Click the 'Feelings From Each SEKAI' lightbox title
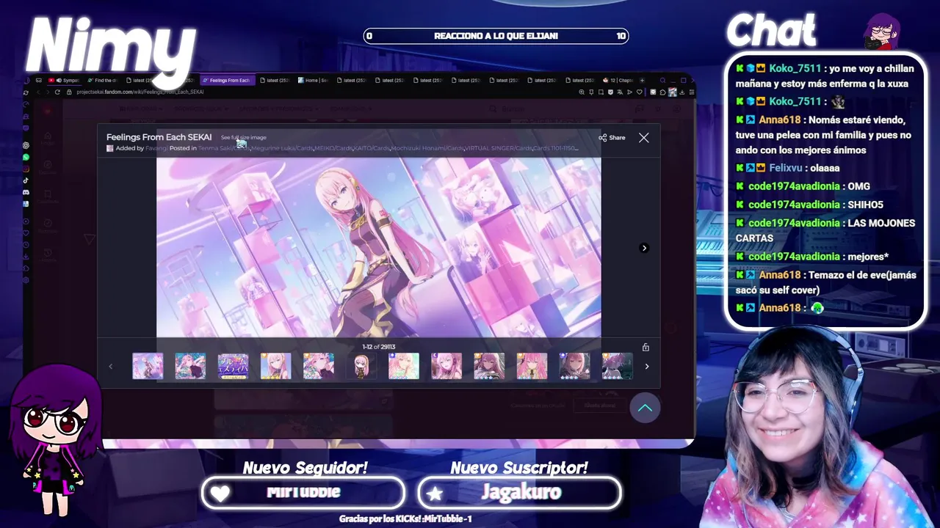This screenshot has height=528, width=940. pos(159,137)
